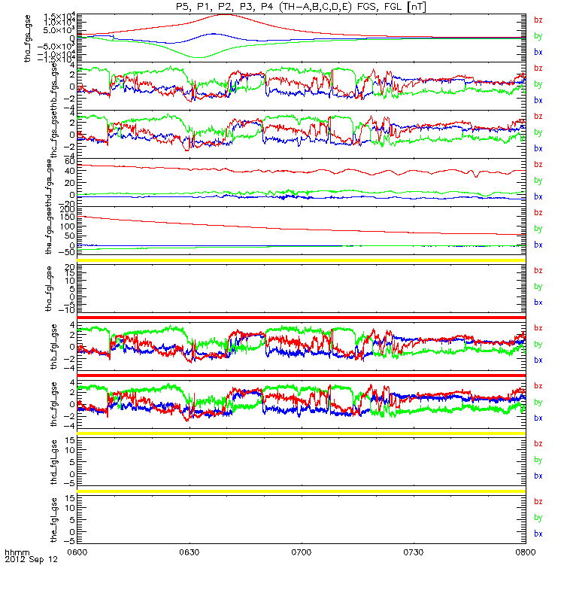Pick by legend next to thc_fgl_gse panel
Image resolution: width=564 pixels, height=602 pixels.
[x=538, y=403]
